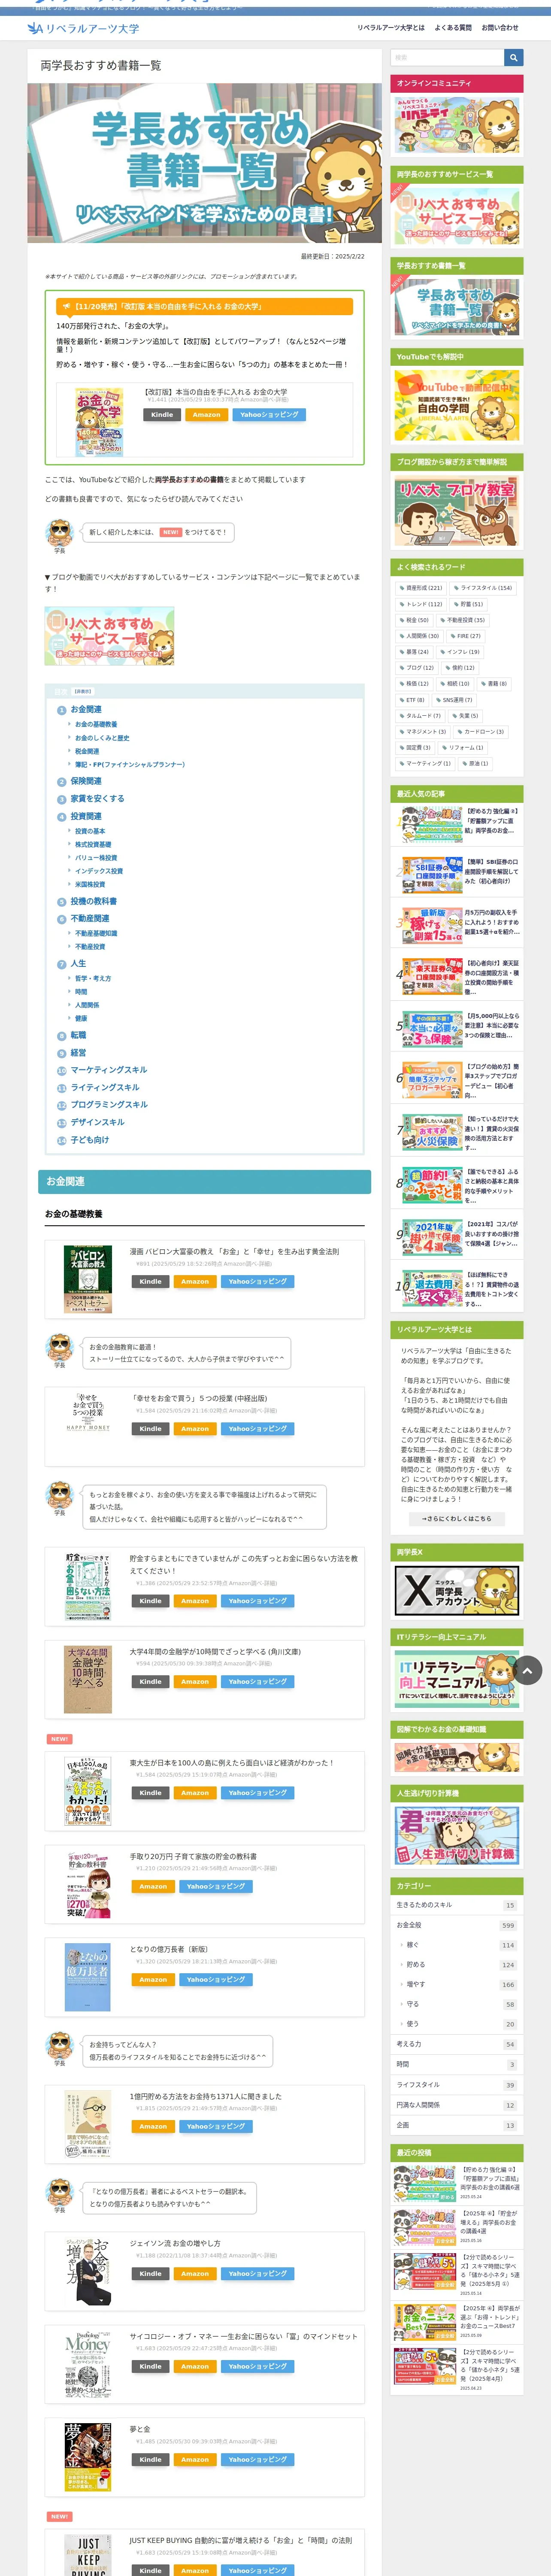This screenshot has width=551, height=2576.
Task: Open popular article 稼げる副業15選+α
Action: click(457, 925)
